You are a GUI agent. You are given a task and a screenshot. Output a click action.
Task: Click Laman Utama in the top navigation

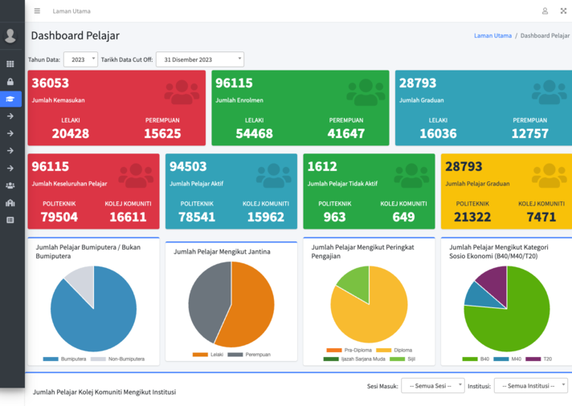coord(71,11)
